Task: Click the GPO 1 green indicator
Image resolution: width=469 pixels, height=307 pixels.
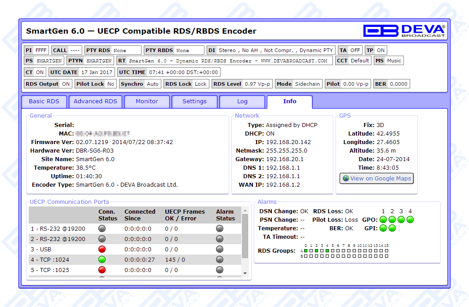Action: point(383,219)
